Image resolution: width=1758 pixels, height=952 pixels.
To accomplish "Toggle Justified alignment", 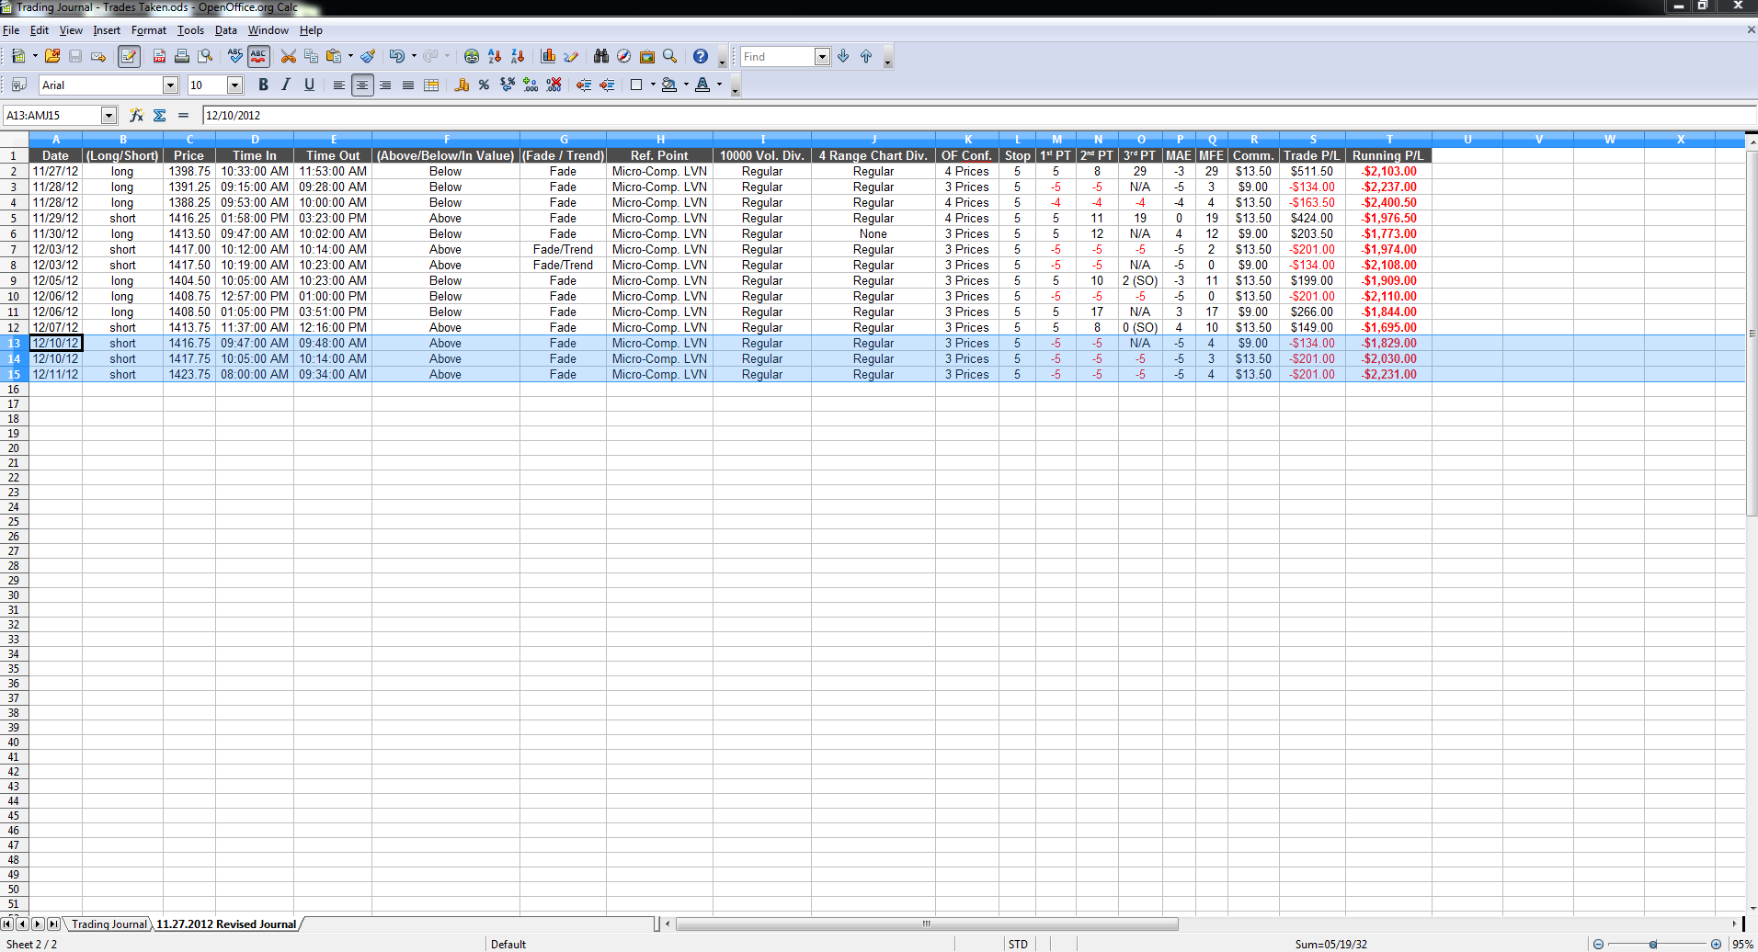I will (408, 85).
